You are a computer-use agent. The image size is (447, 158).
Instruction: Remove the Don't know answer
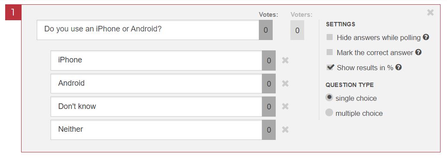pyautogui.click(x=285, y=106)
